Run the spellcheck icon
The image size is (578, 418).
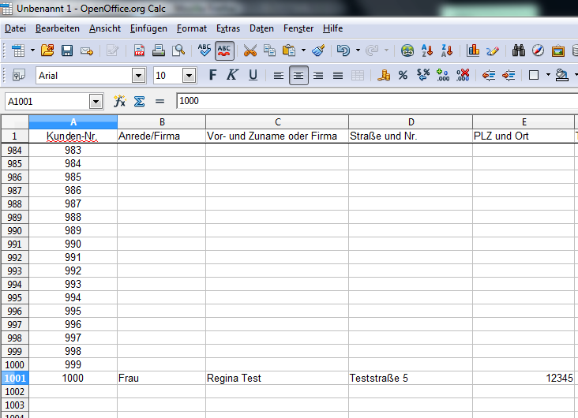click(204, 50)
